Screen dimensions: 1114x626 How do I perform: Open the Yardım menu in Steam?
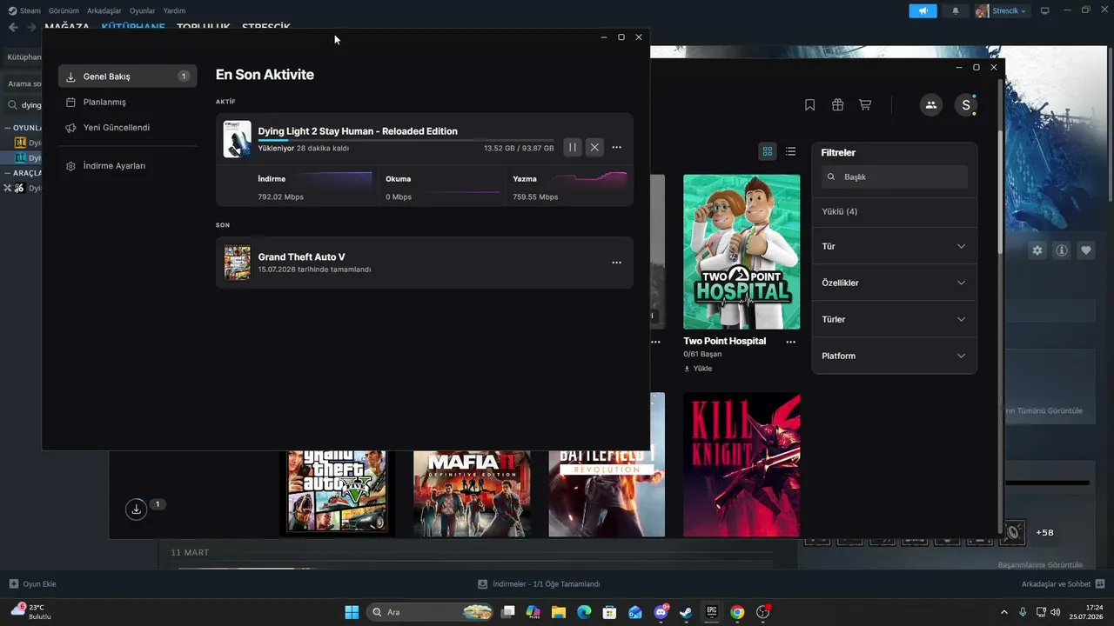pyautogui.click(x=174, y=10)
